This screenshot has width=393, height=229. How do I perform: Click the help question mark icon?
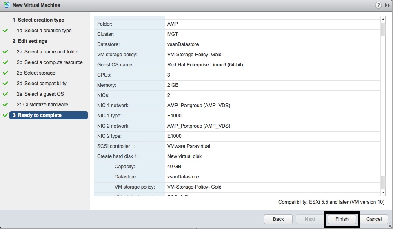pos(378,5)
